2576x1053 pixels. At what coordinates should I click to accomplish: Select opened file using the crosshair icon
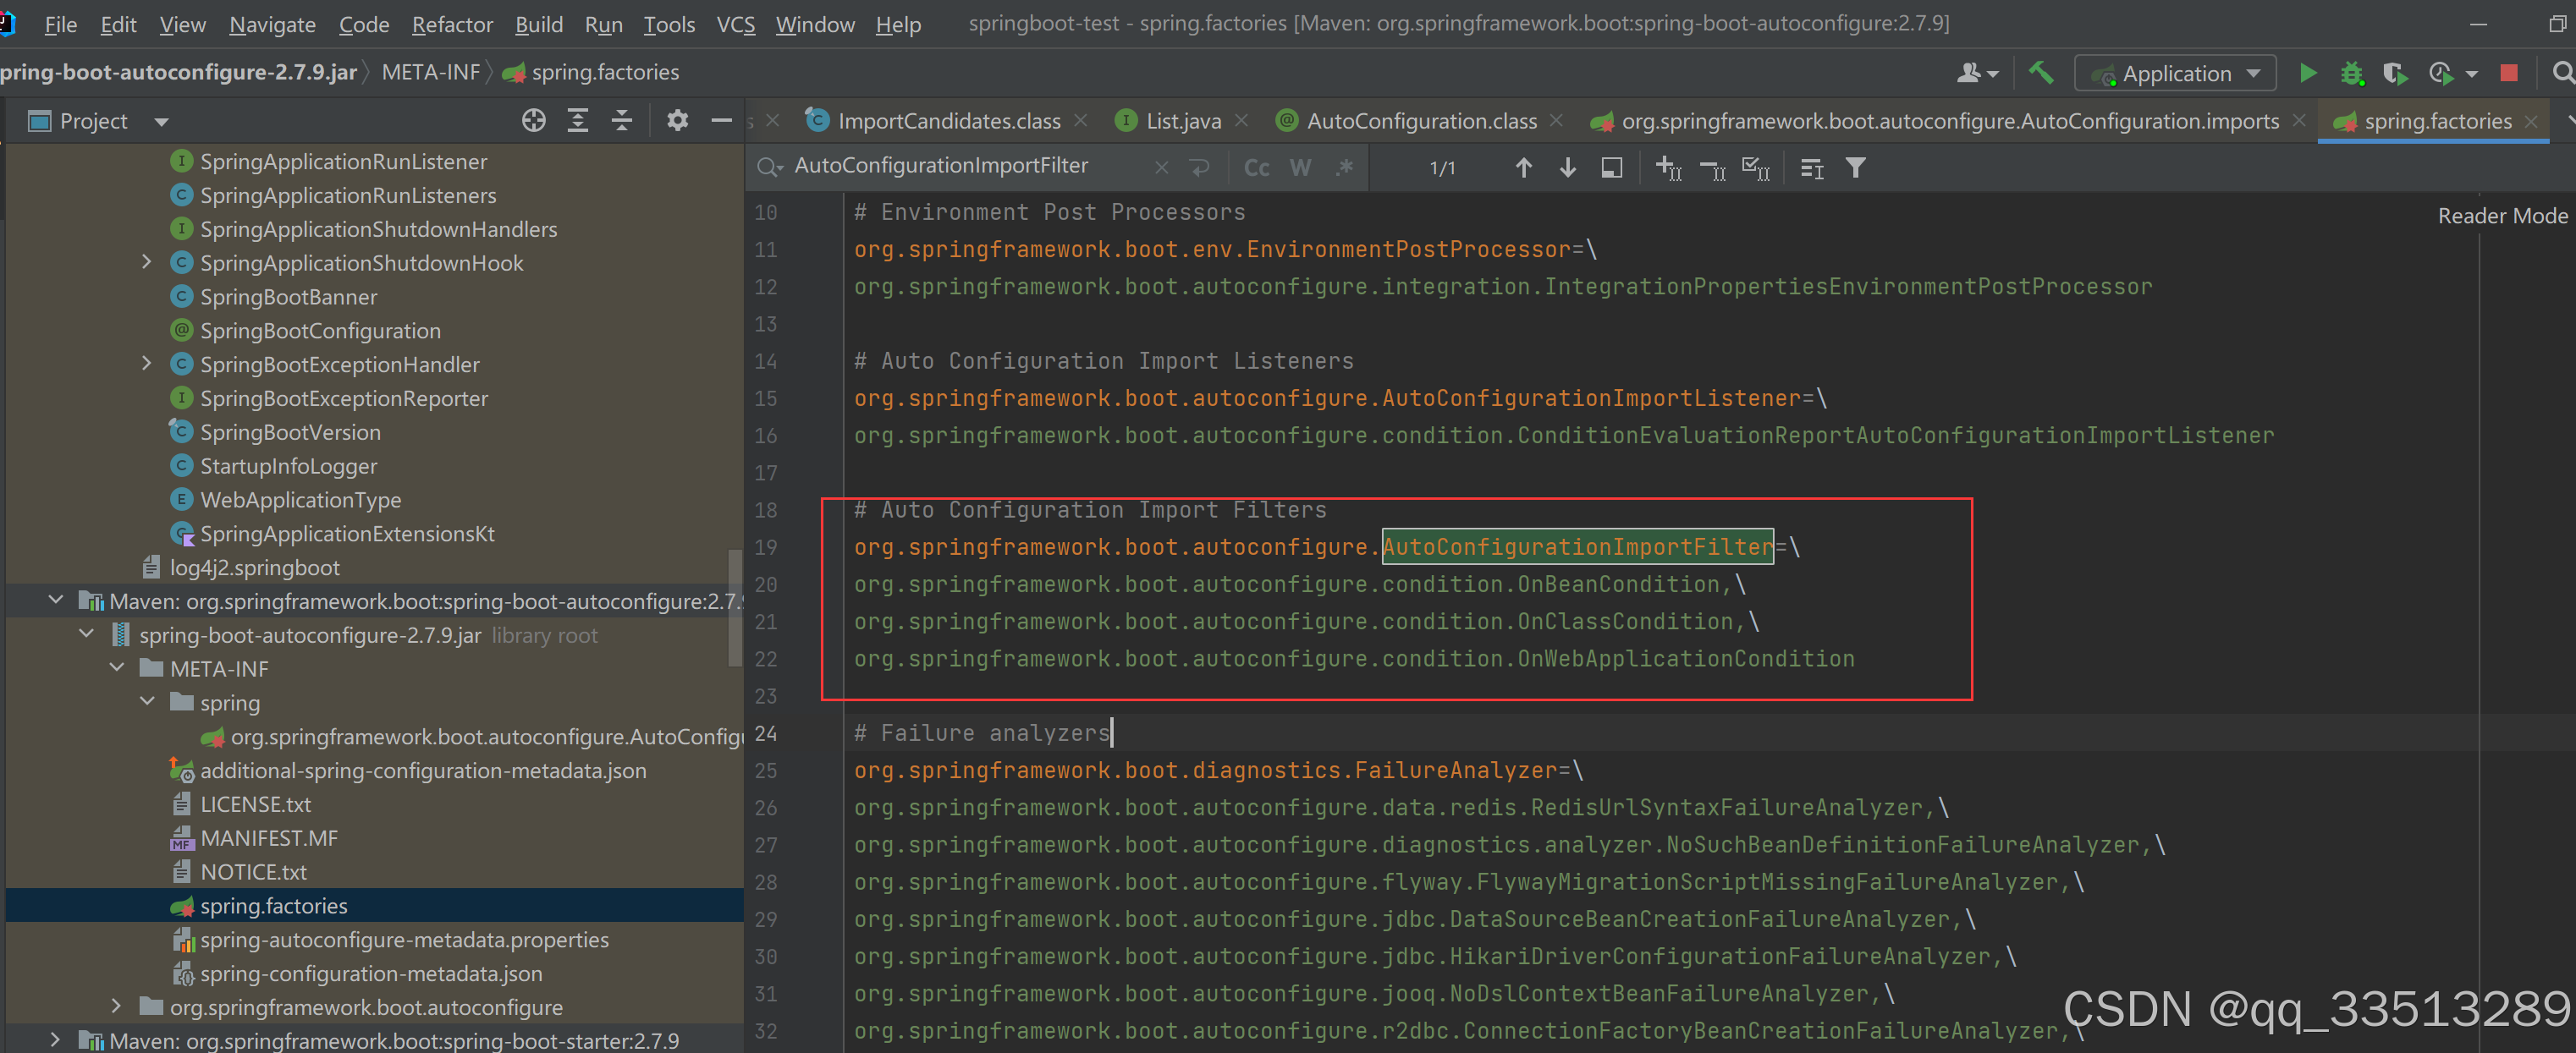click(x=533, y=120)
